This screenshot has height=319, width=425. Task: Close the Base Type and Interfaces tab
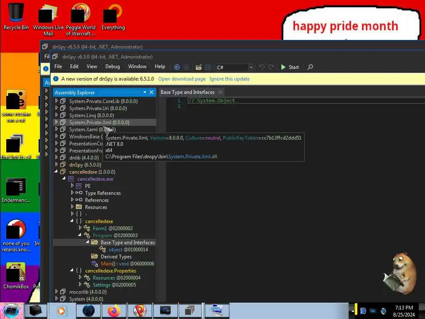pyautogui.click(x=220, y=92)
